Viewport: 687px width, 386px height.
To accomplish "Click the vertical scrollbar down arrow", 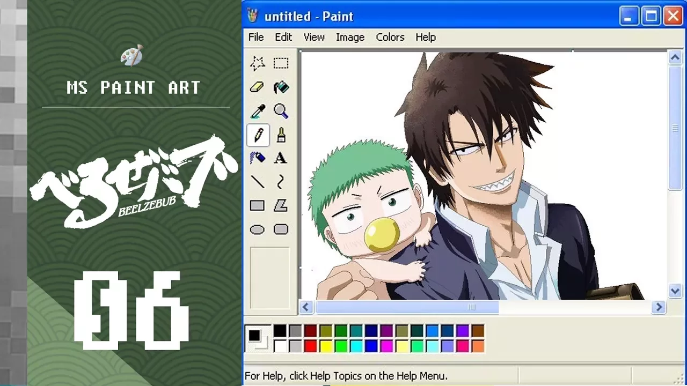I will pos(675,291).
